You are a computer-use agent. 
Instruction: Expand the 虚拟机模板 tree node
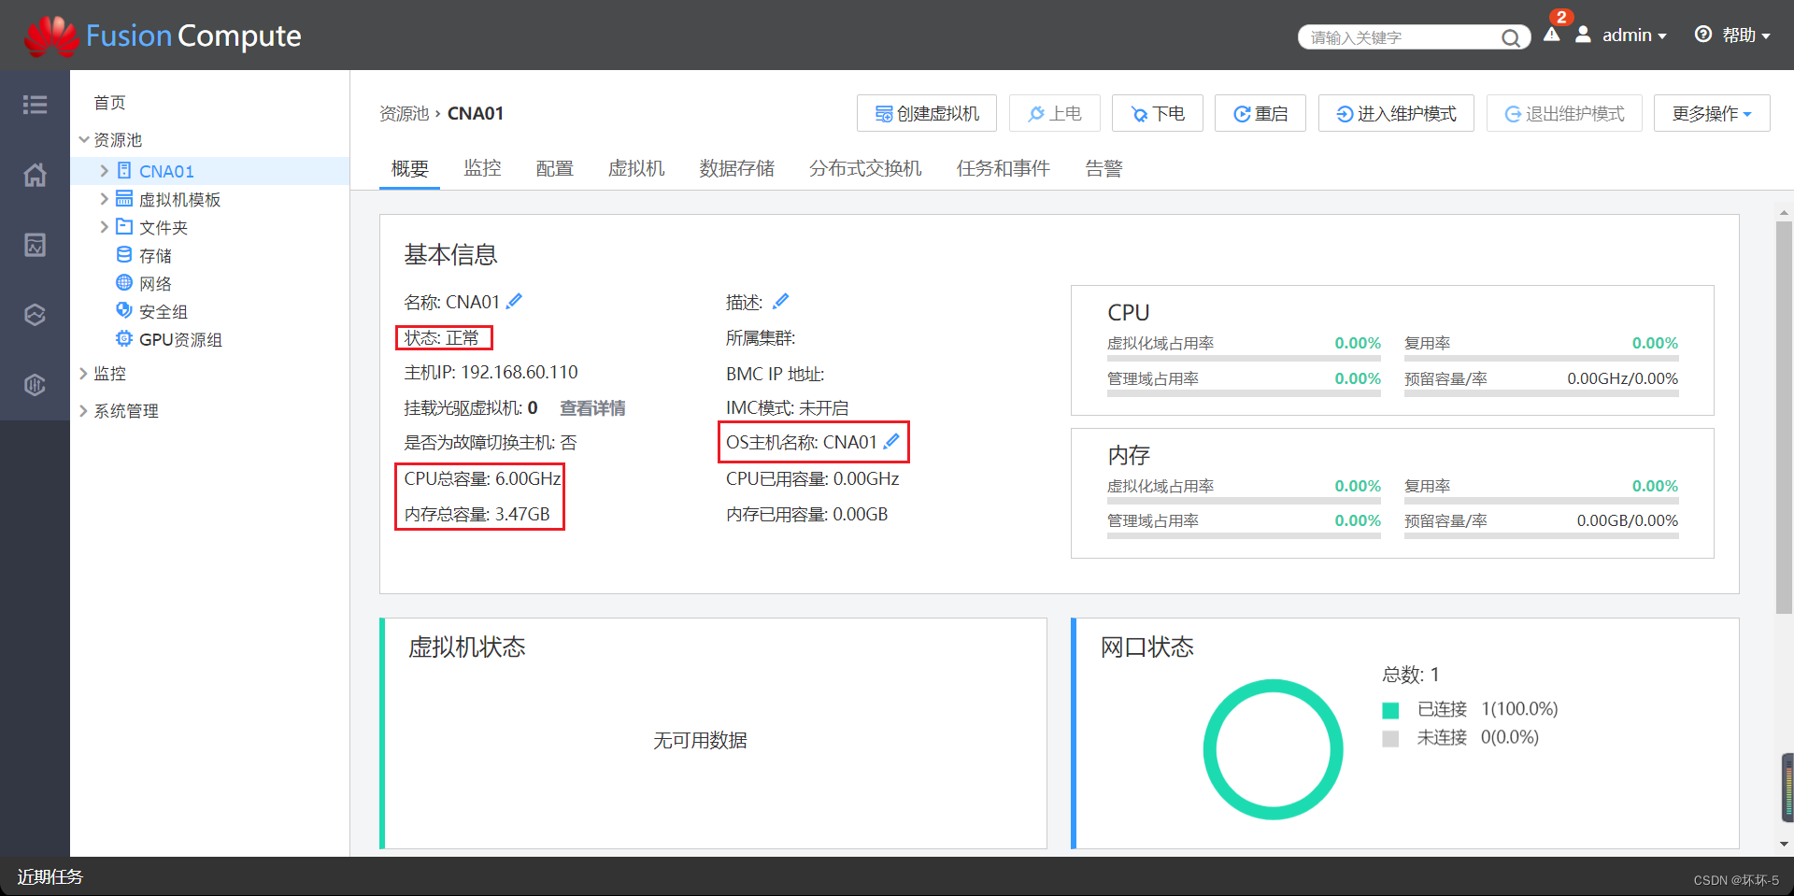(104, 199)
